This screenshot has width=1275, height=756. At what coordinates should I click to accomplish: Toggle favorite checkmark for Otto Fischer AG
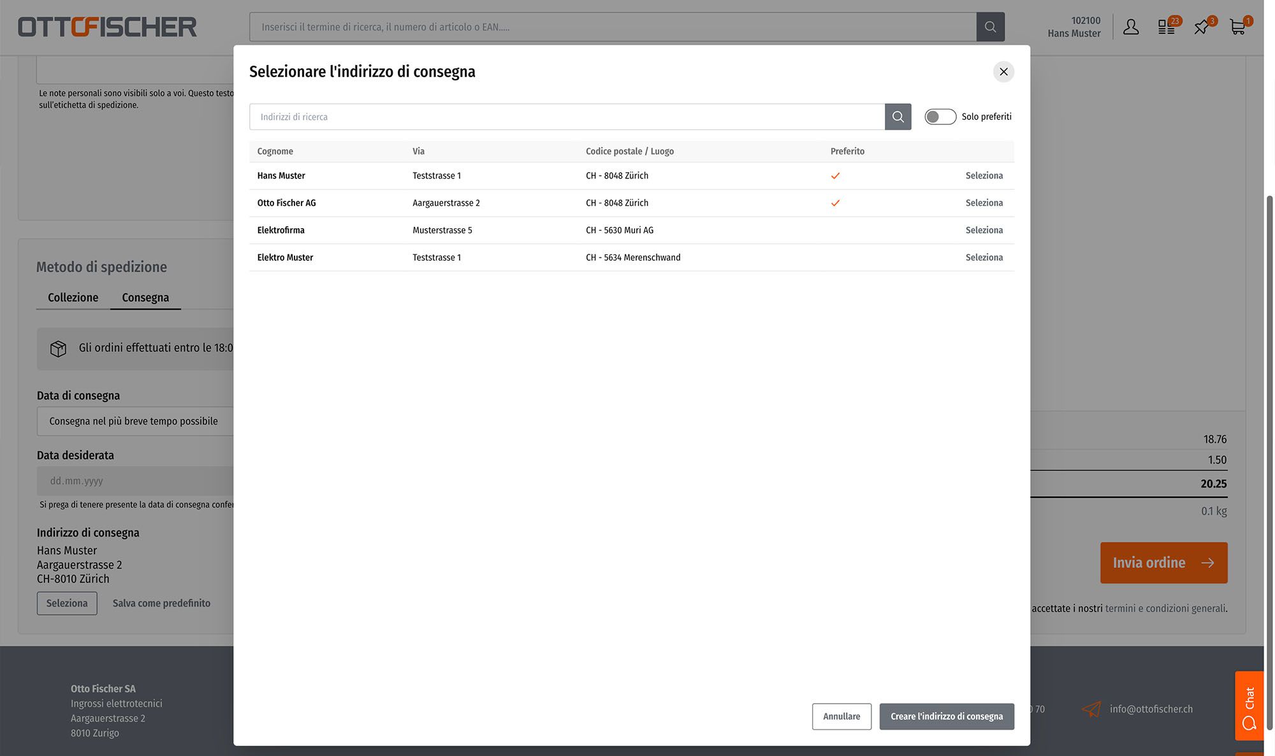(x=835, y=203)
